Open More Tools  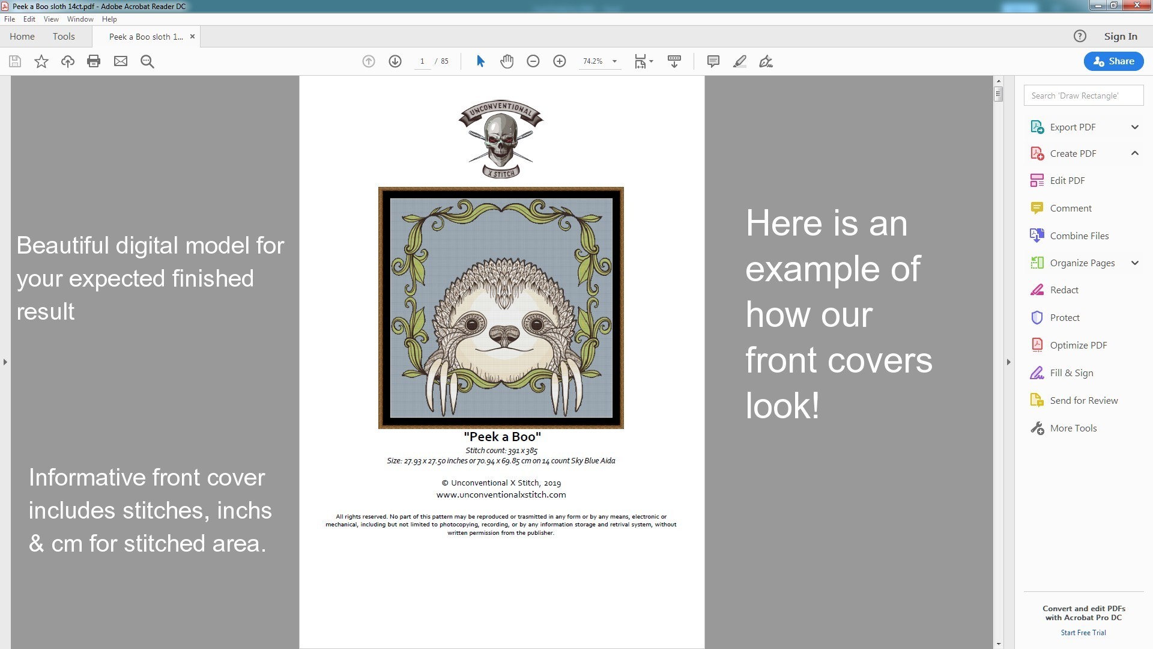pos(1073,428)
